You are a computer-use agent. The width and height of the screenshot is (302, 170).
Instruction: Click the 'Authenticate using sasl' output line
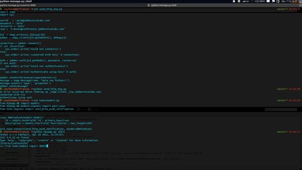point(16,98)
